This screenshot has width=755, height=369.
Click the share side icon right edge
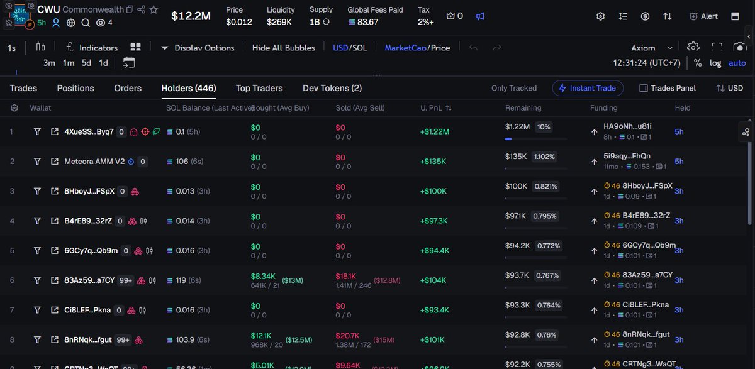[x=746, y=132]
